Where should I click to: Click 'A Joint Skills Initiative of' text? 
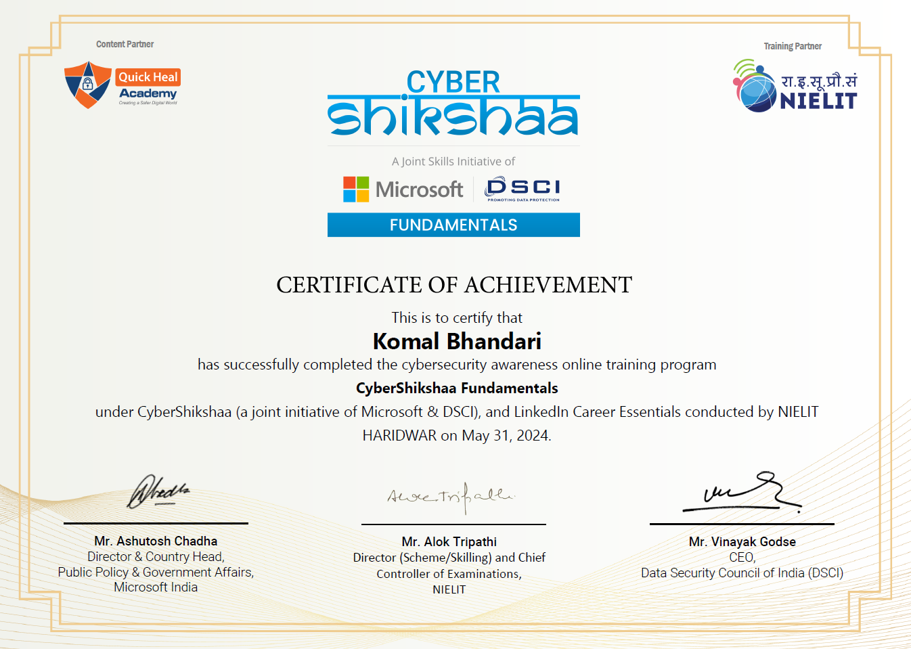pos(453,161)
